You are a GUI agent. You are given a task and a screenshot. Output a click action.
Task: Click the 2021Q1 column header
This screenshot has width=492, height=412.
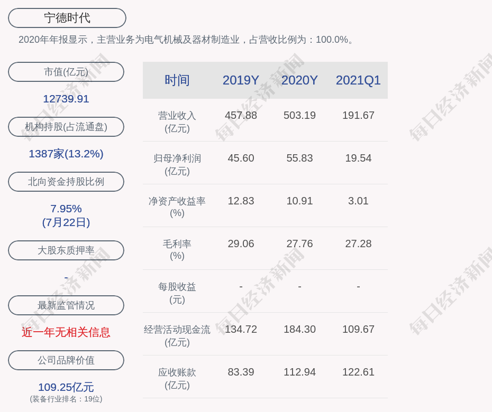coord(358,80)
